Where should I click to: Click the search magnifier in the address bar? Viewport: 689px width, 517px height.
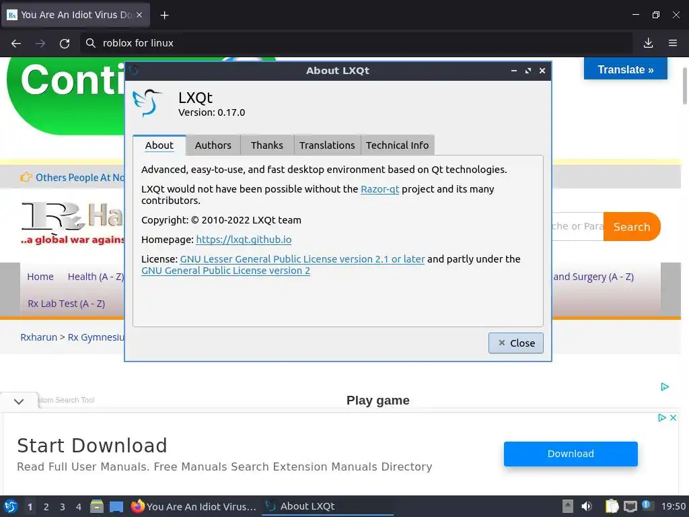click(x=91, y=42)
